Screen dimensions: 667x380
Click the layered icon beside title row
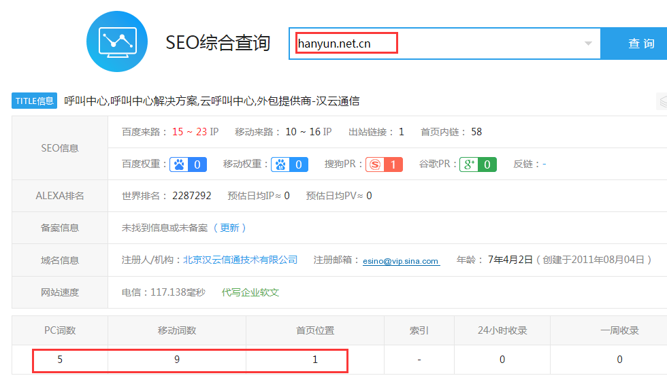[x=661, y=101]
